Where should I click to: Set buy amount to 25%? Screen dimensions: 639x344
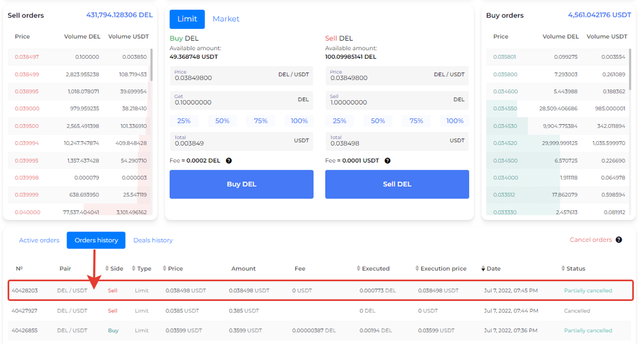184,121
